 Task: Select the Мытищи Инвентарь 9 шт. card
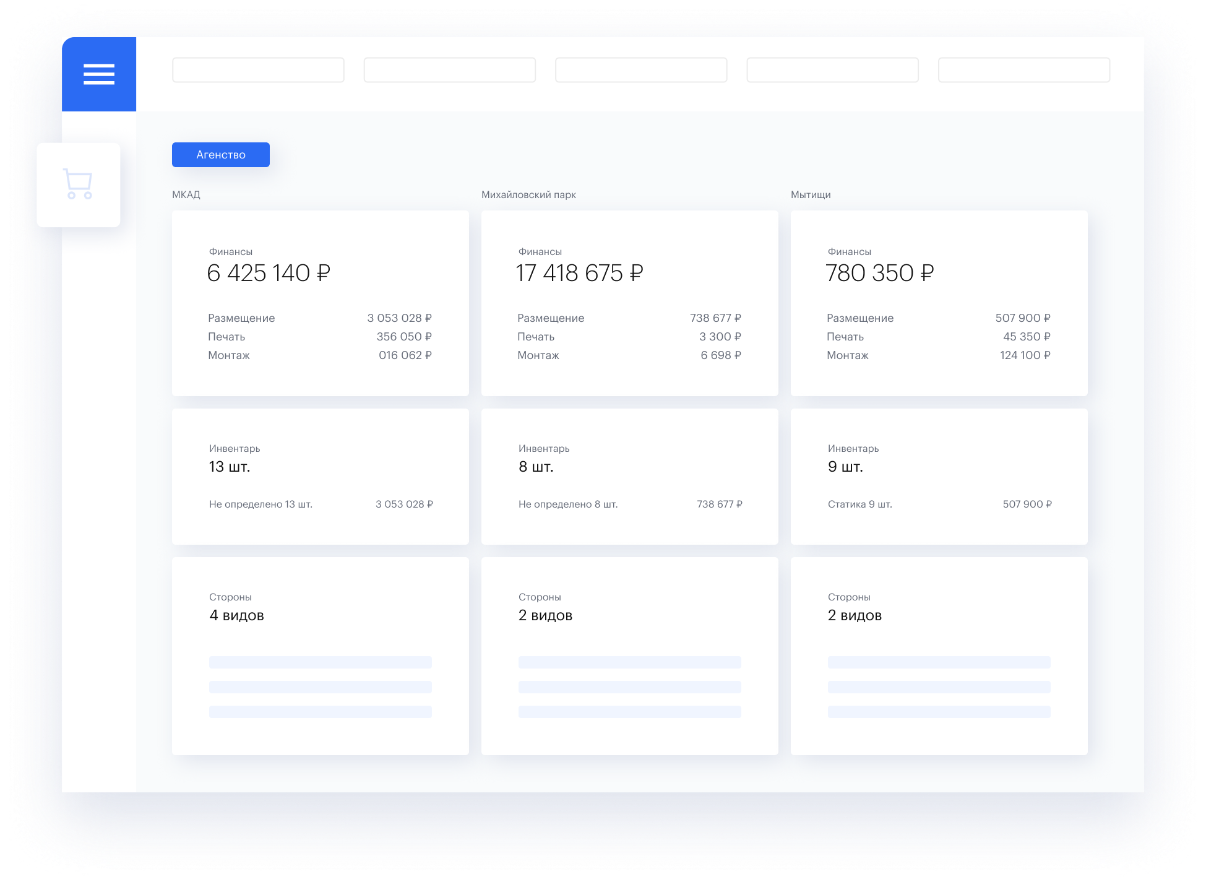click(939, 476)
